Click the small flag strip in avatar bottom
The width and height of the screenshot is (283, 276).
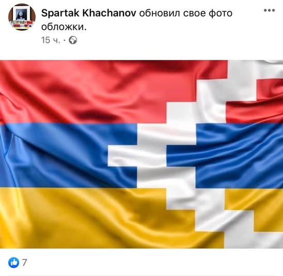(x=22, y=25)
